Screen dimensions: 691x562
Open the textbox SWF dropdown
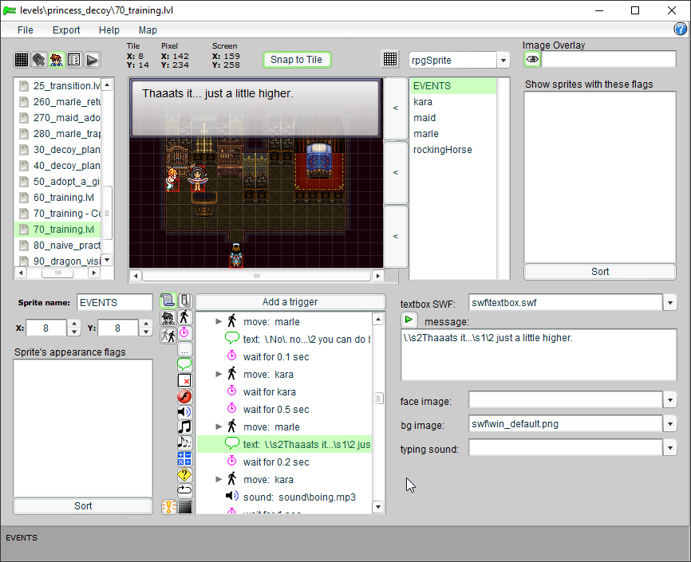click(x=670, y=303)
